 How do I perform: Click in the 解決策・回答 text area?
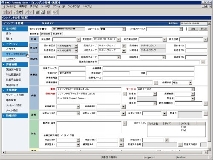click(89, 127)
